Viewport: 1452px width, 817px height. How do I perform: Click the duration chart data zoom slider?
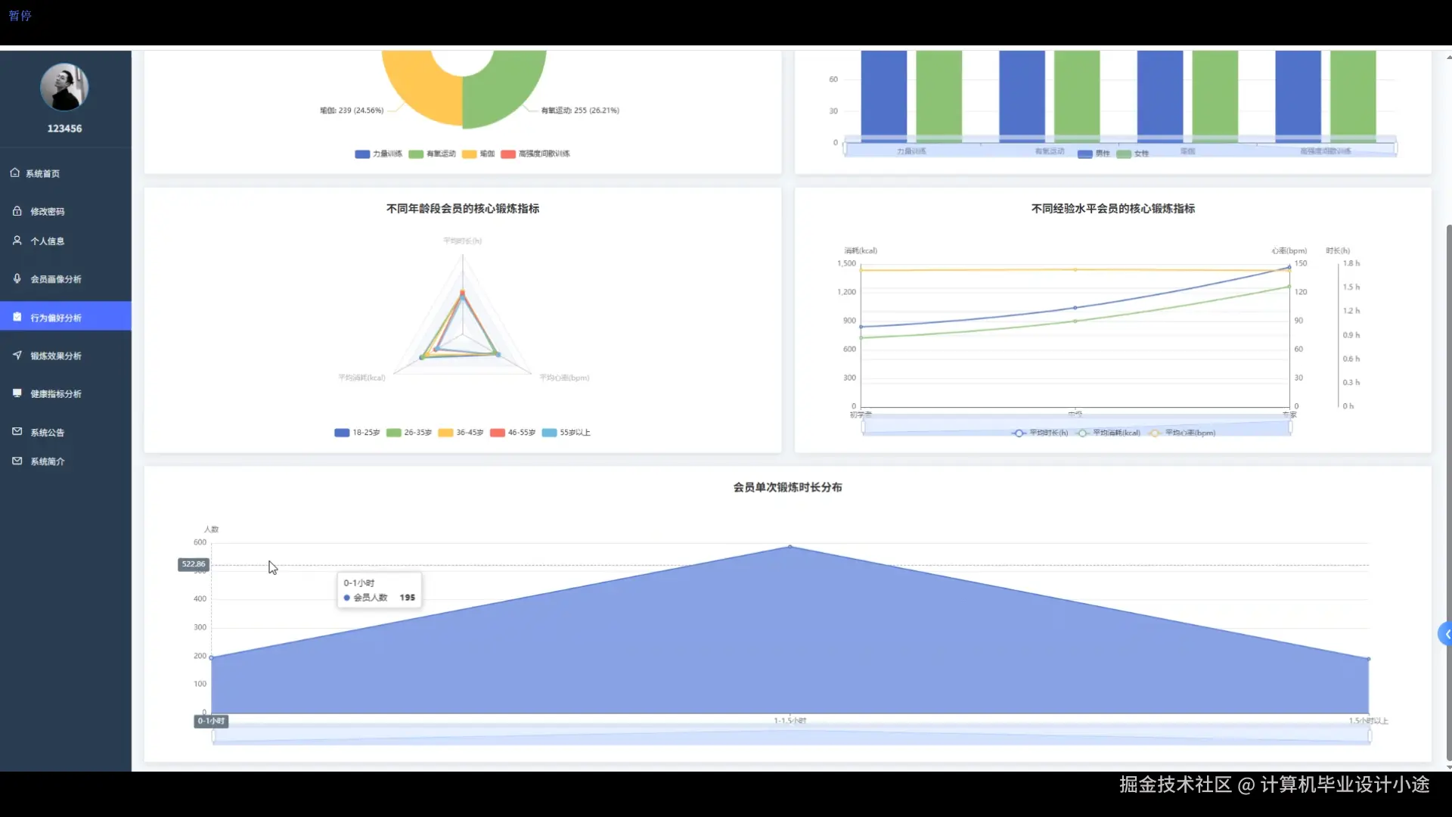click(790, 735)
